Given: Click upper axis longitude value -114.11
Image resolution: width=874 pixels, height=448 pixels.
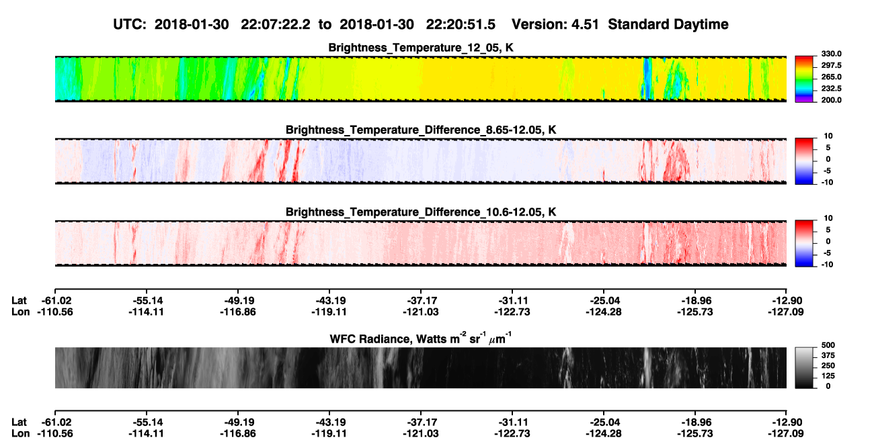Looking at the screenshot, I should click(146, 312).
